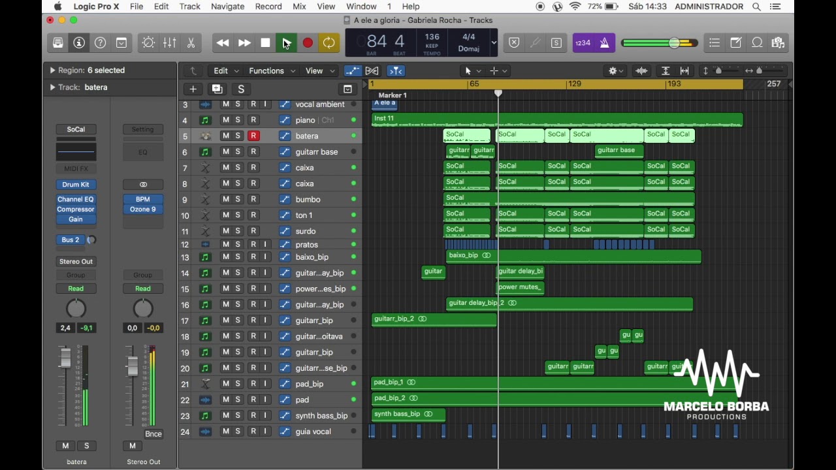The height and width of the screenshot is (470, 836).
Task: Open the tracks Functions dropdown menu
Action: click(272, 70)
